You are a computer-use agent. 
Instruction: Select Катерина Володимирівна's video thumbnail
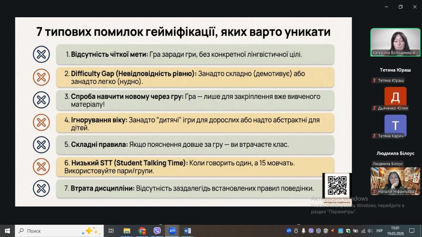coord(395,42)
